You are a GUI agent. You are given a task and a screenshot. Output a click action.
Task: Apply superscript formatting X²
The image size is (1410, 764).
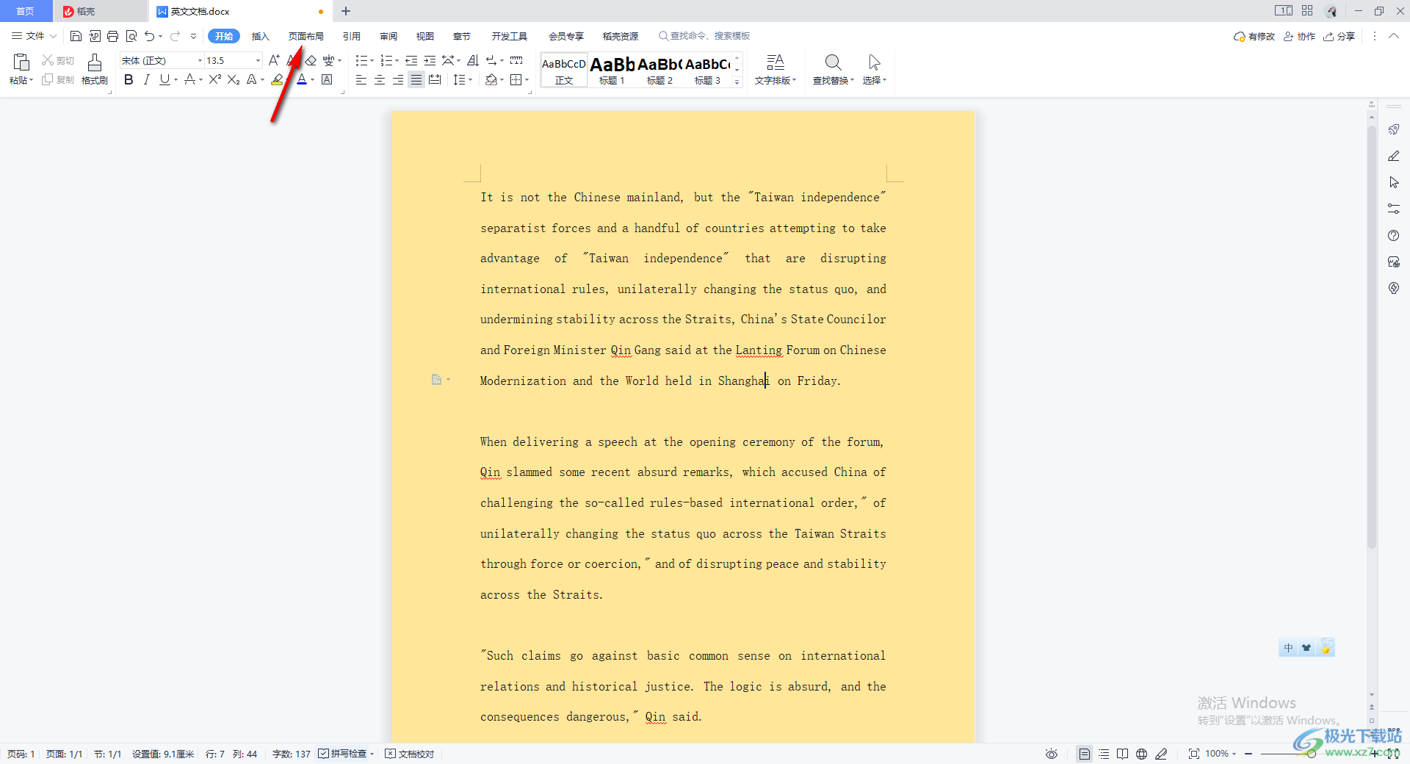pyautogui.click(x=214, y=79)
